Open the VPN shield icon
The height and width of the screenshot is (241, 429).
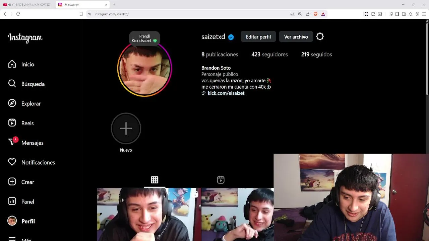coord(417,14)
